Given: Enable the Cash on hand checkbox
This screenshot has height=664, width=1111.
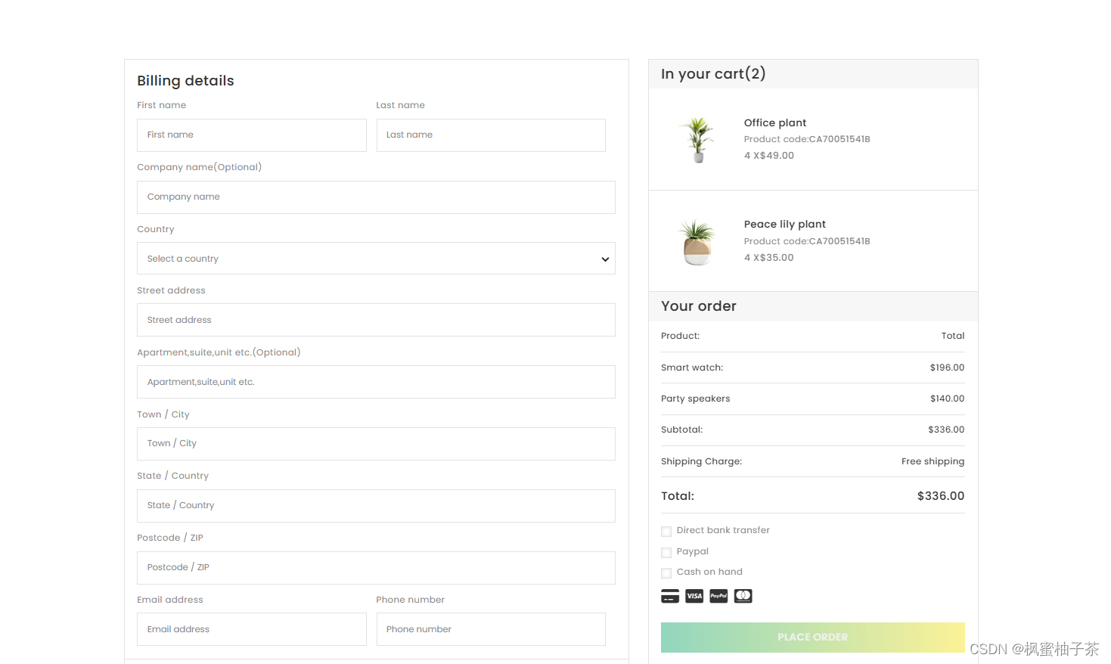Looking at the screenshot, I should [666, 573].
